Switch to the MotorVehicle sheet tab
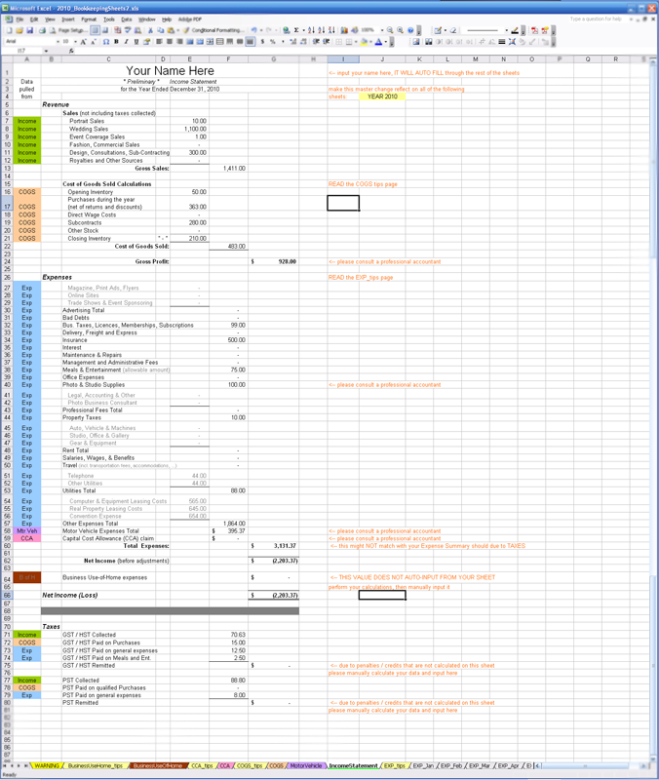This screenshot has height=780, width=659. pyautogui.click(x=306, y=765)
